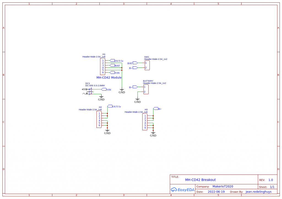Click the EasyEDA logo in the title block

pyautogui.click(x=183, y=189)
